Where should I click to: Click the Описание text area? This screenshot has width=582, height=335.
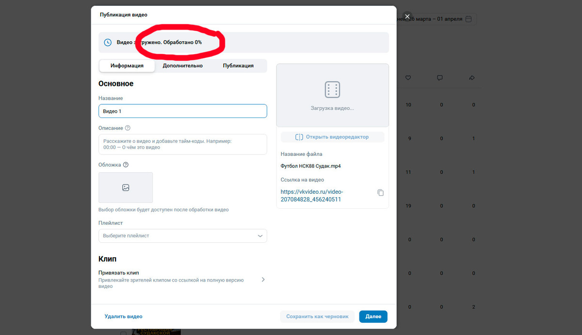(x=182, y=144)
